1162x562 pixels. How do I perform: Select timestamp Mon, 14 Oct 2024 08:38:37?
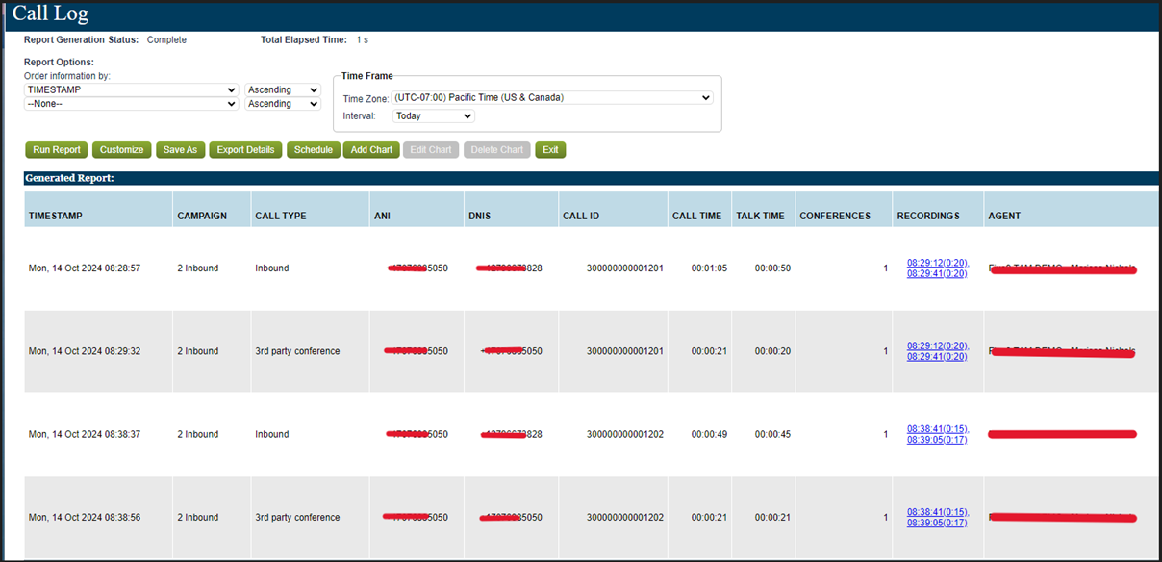(85, 434)
